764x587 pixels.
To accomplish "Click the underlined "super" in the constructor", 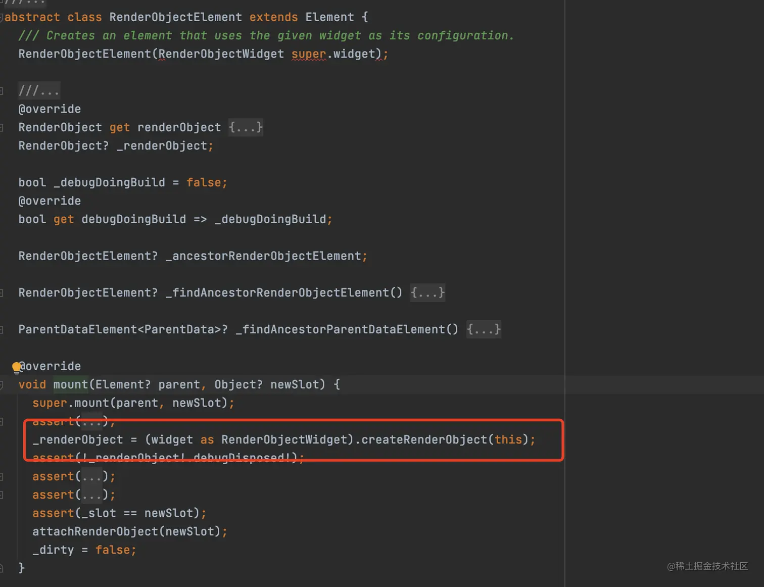I will click(x=309, y=54).
